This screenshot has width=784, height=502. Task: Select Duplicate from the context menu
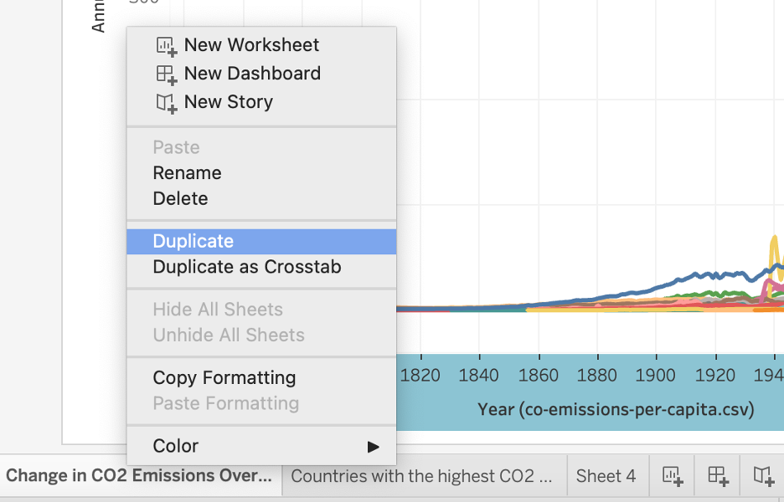tap(261, 241)
